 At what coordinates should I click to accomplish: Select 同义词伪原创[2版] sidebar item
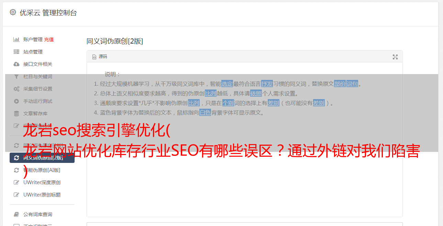pos(42,158)
